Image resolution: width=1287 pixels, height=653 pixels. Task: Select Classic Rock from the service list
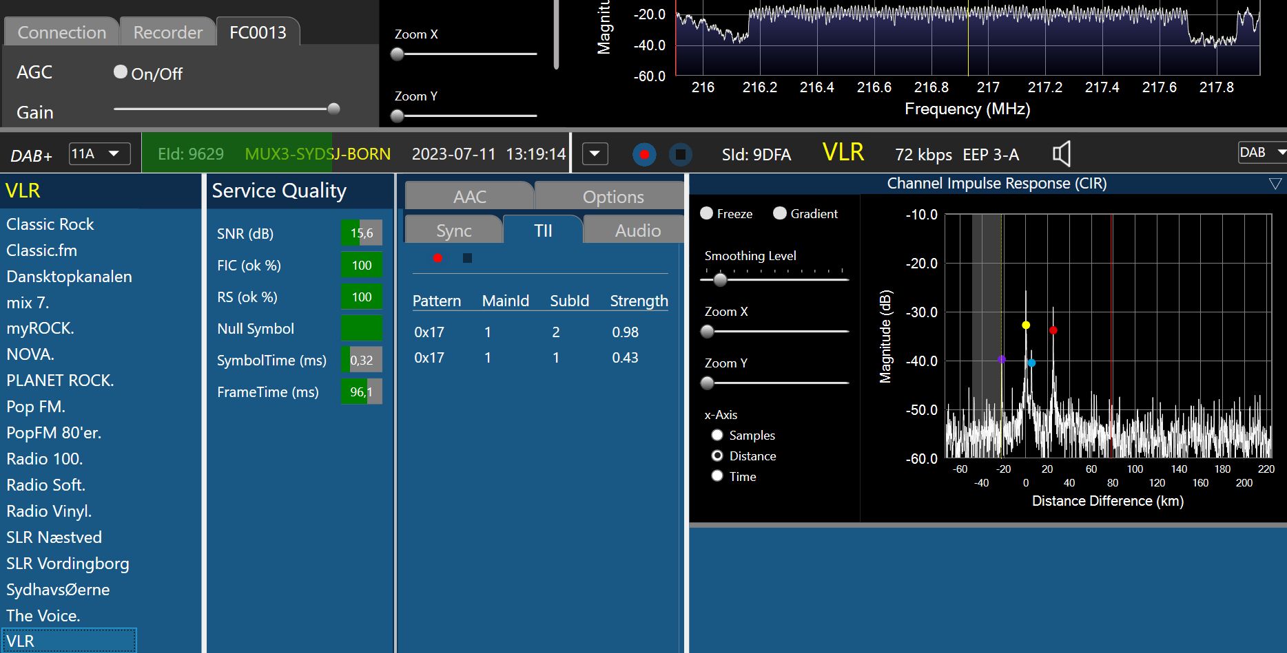coord(50,224)
